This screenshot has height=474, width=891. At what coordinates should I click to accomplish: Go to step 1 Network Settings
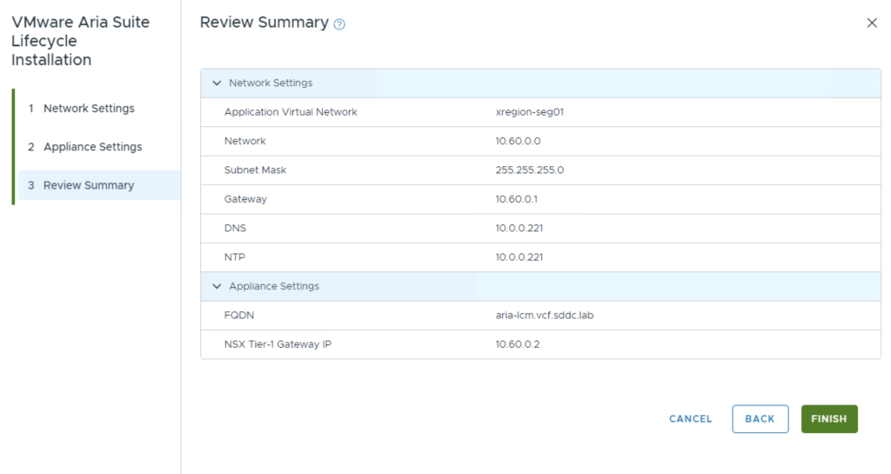point(89,109)
